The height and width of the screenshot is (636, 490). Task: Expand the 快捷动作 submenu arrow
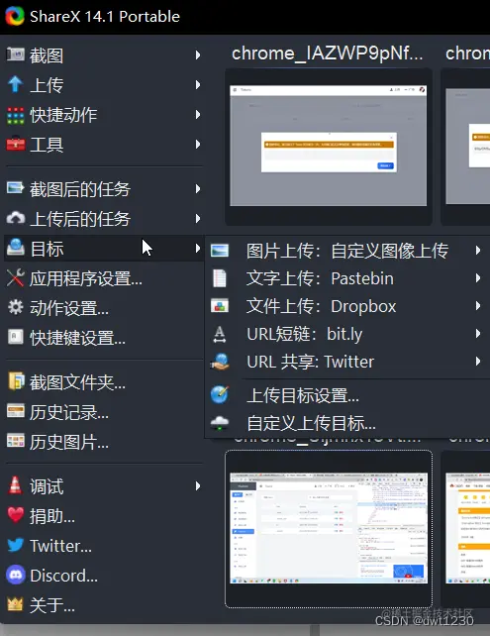tap(198, 114)
